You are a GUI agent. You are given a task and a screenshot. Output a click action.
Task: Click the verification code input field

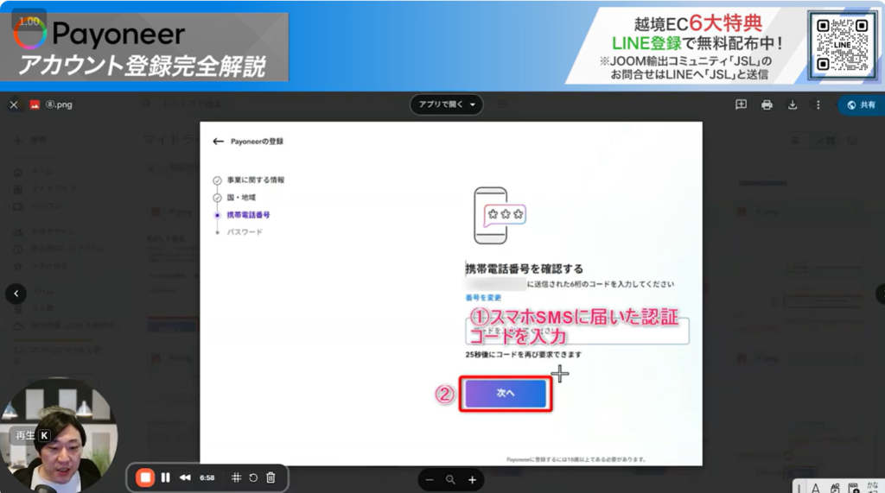pos(576,331)
